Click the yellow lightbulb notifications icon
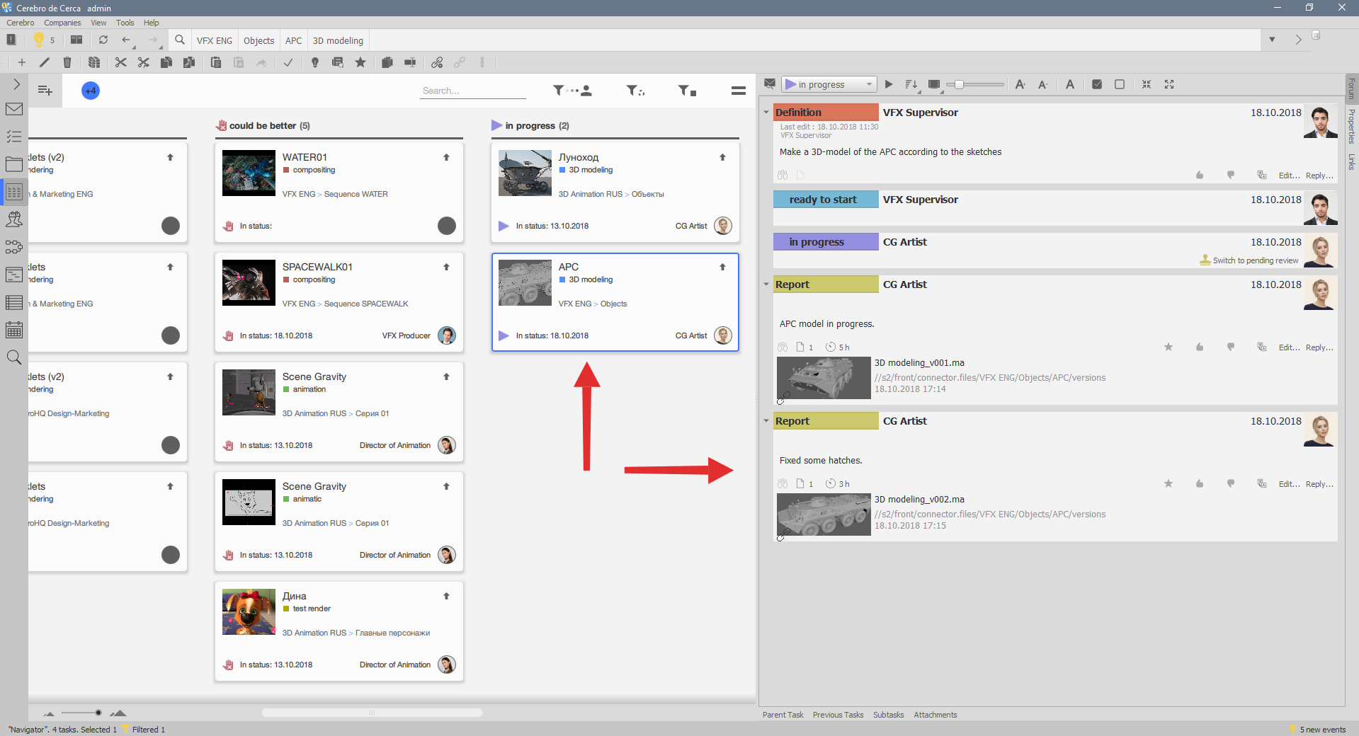The image size is (1359, 736). pos(39,40)
